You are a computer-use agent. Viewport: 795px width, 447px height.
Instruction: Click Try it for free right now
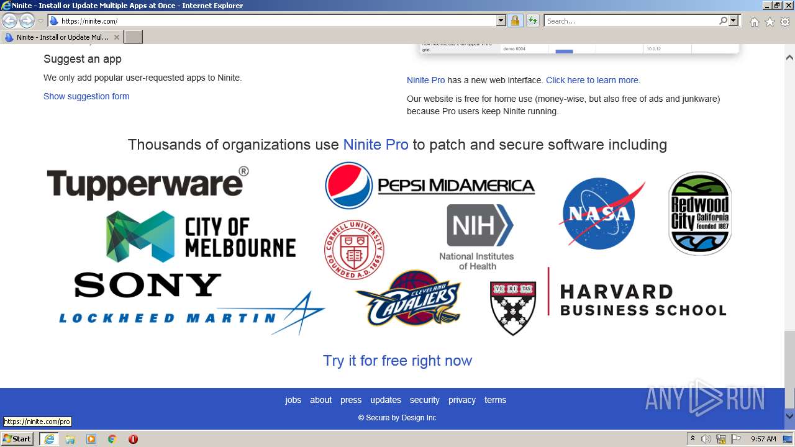397,361
